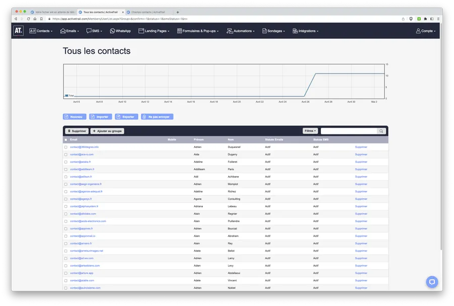Click the Ne pas envoyer button
The image size is (454, 306).
point(157,117)
